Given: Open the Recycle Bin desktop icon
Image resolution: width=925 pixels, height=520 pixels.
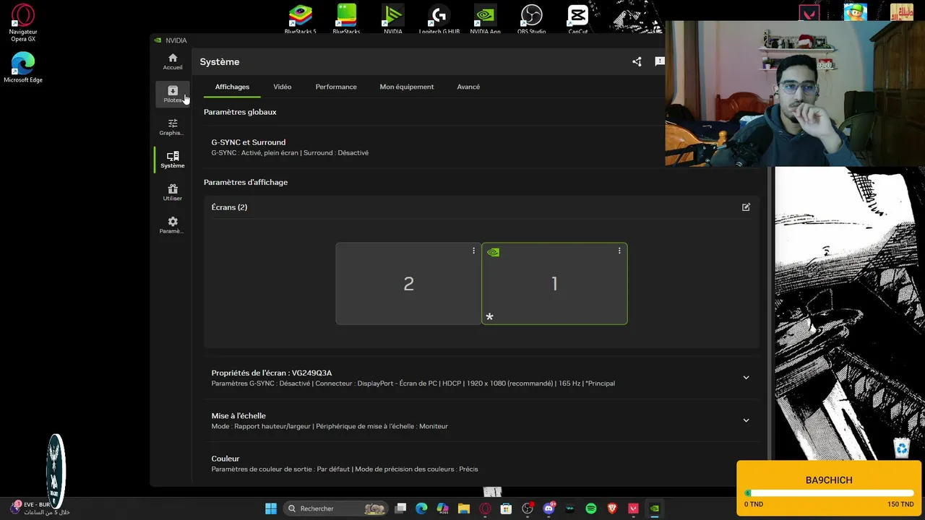Looking at the screenshot, I should tap(902, 448).
